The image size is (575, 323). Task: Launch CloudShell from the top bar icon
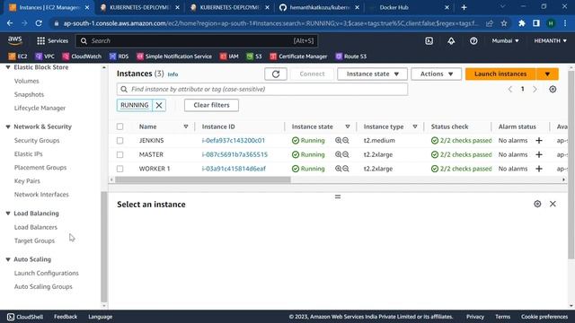click(429, 41)
